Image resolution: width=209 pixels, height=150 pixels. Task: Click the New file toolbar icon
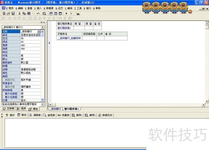click(x=4, y=13)
